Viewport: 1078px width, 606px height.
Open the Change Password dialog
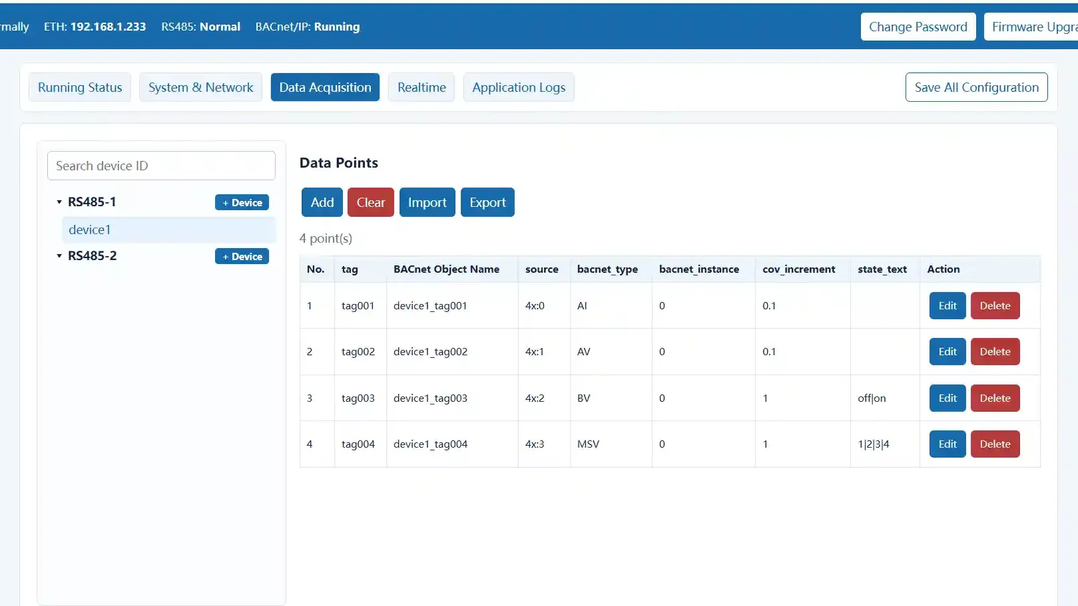918,27
